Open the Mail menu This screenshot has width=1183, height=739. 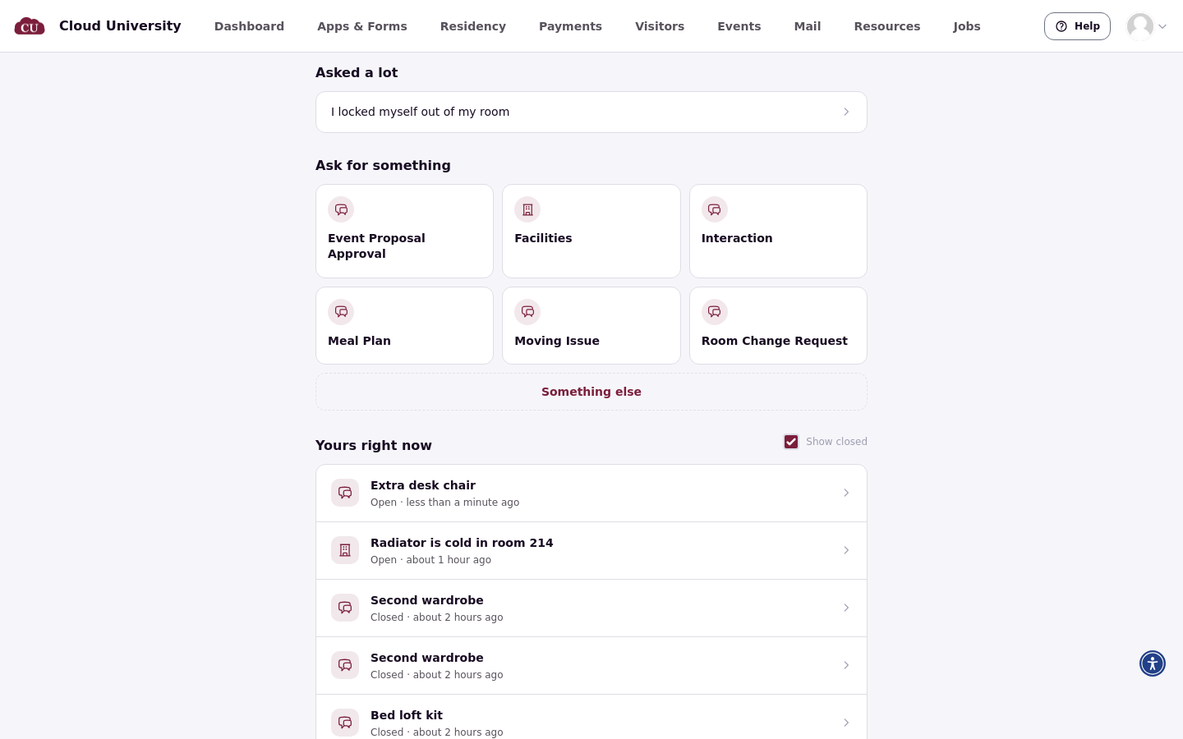coord(808,26)
